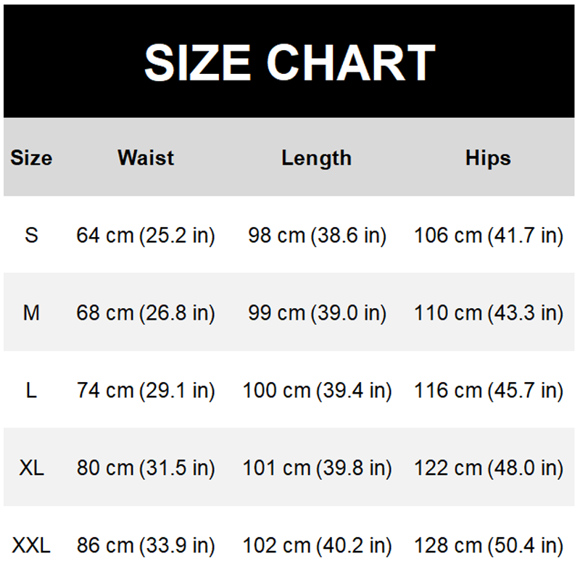The image size is (580, 580).
Task: Click the Size column header
Action: coord(31,158)
